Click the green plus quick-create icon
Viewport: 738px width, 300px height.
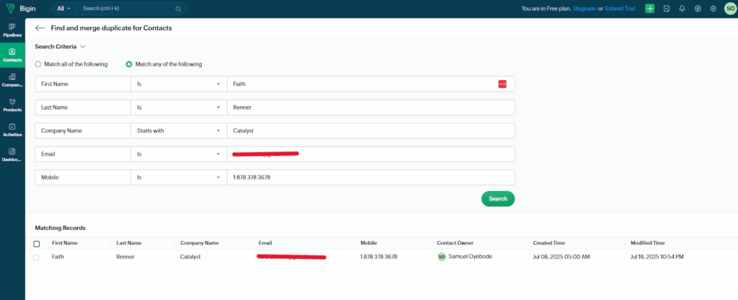click(649, 9)
